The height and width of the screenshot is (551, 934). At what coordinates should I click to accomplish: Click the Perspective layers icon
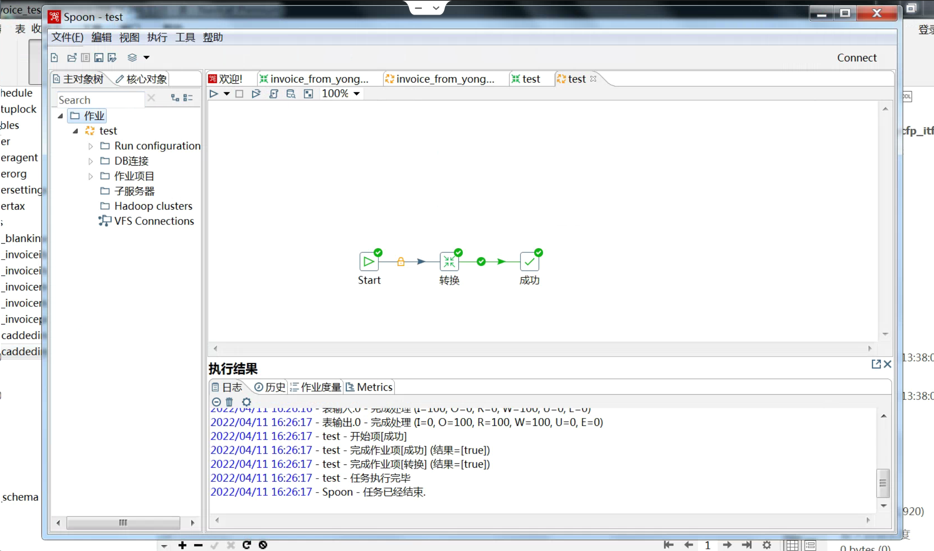pos(132,57)
